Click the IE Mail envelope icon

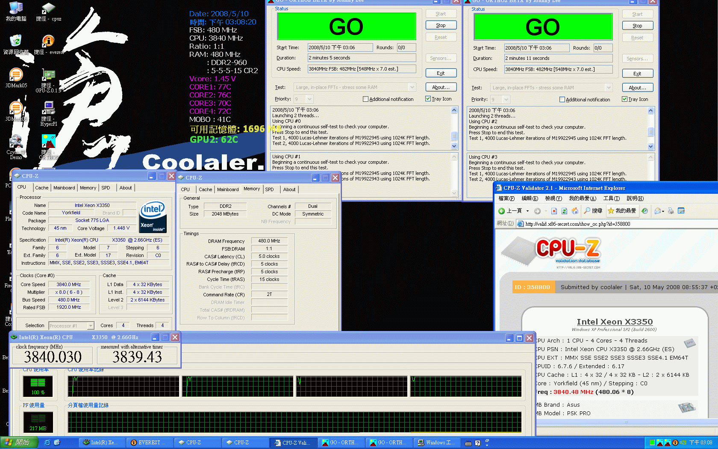pos(657,211)
